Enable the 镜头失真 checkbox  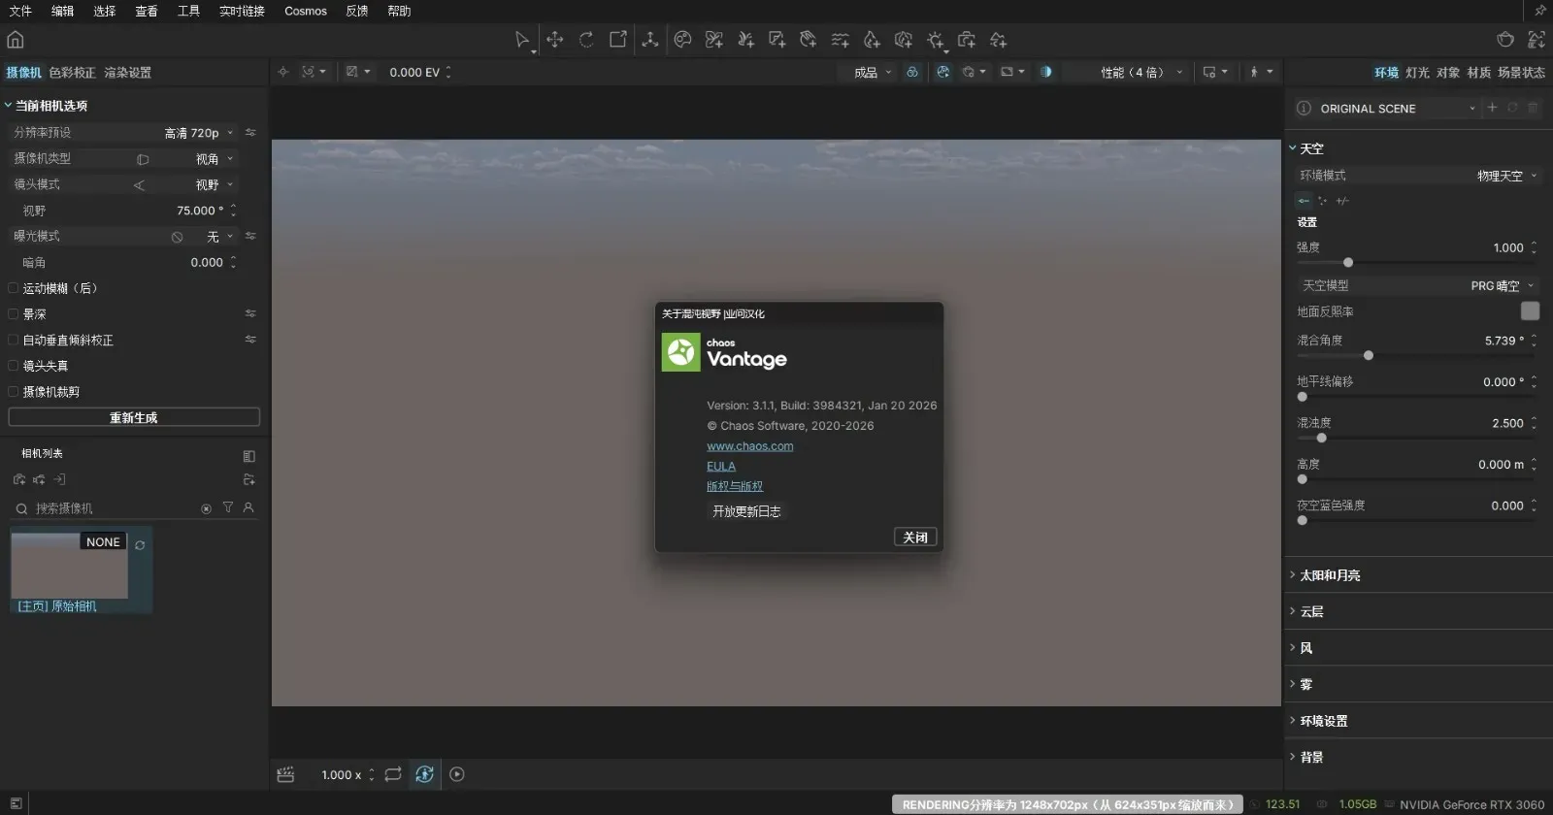click(14, 366)
